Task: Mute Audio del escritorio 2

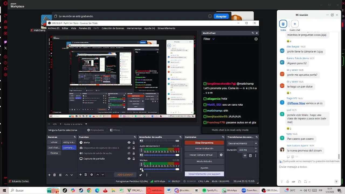Action: click(141, 155)
